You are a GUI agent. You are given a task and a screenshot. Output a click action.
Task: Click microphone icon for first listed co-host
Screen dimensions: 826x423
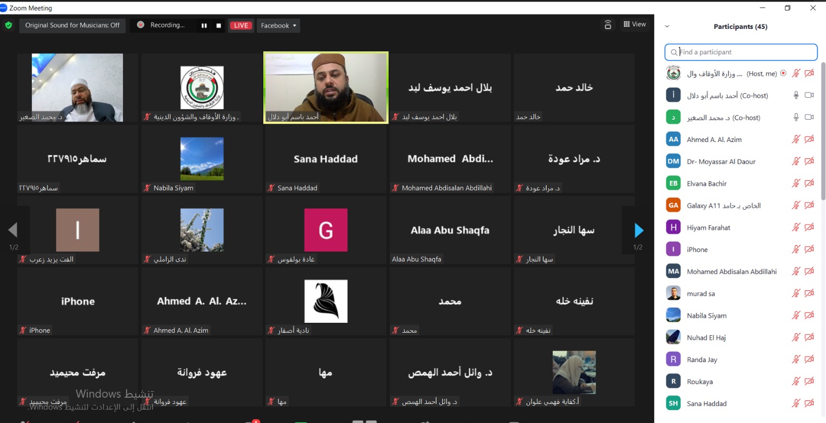tap(796, 96)
